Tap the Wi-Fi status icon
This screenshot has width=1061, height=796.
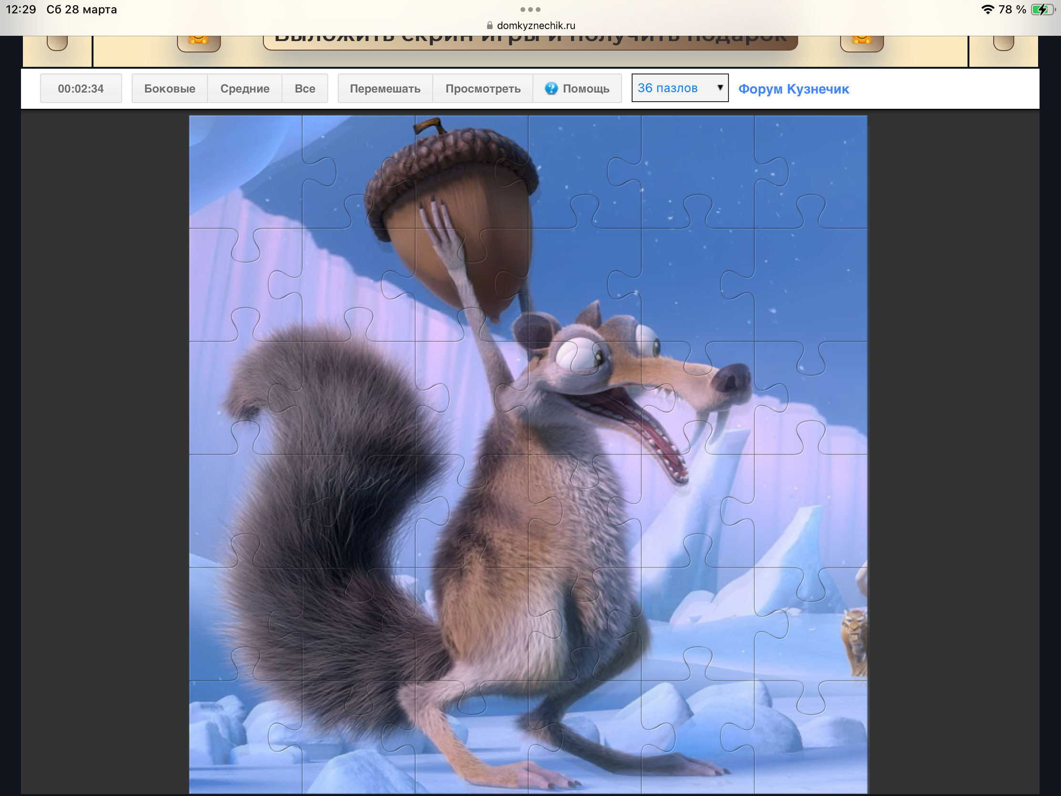987,10
